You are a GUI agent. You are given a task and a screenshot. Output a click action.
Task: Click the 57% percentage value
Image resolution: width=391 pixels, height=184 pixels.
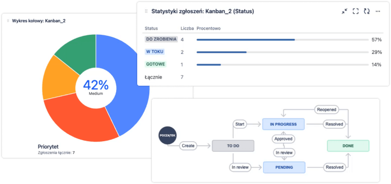[376, 40]
